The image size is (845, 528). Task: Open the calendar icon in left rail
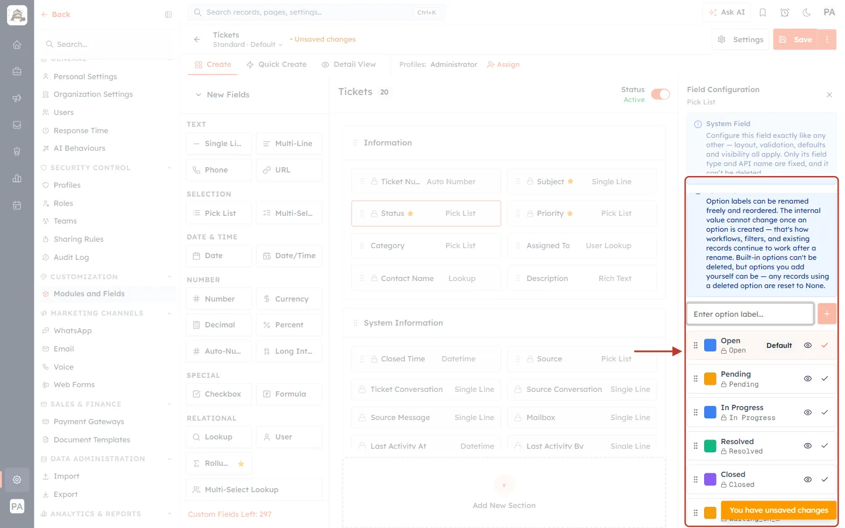(17, 205)
